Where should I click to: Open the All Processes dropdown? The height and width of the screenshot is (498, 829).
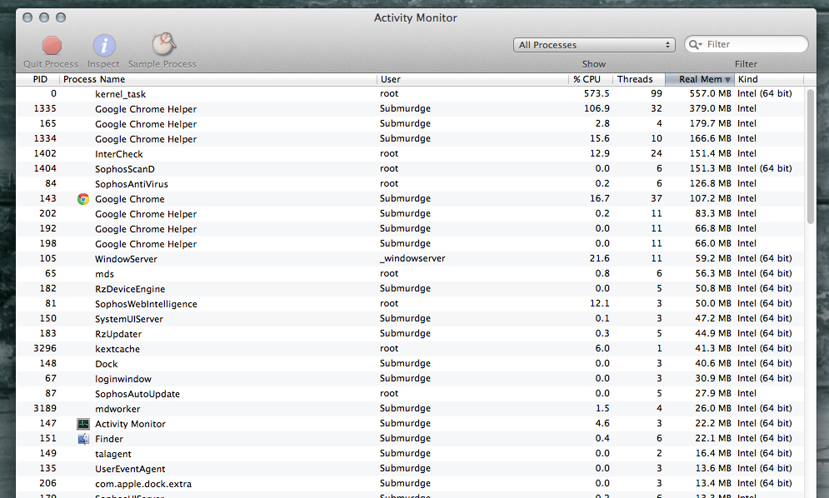coord(594,45)
